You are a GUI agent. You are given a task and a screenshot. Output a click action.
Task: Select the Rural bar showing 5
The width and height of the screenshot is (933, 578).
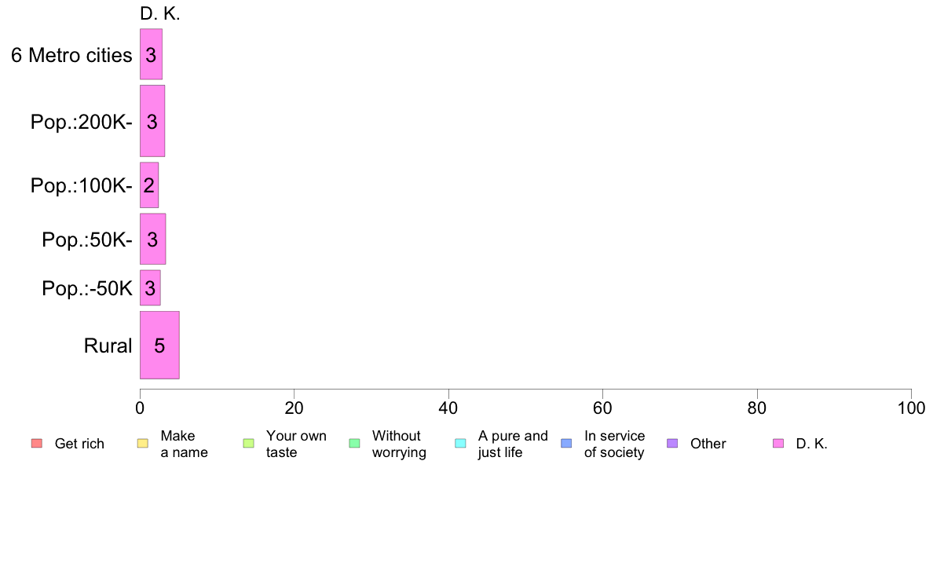pos(159,345)
